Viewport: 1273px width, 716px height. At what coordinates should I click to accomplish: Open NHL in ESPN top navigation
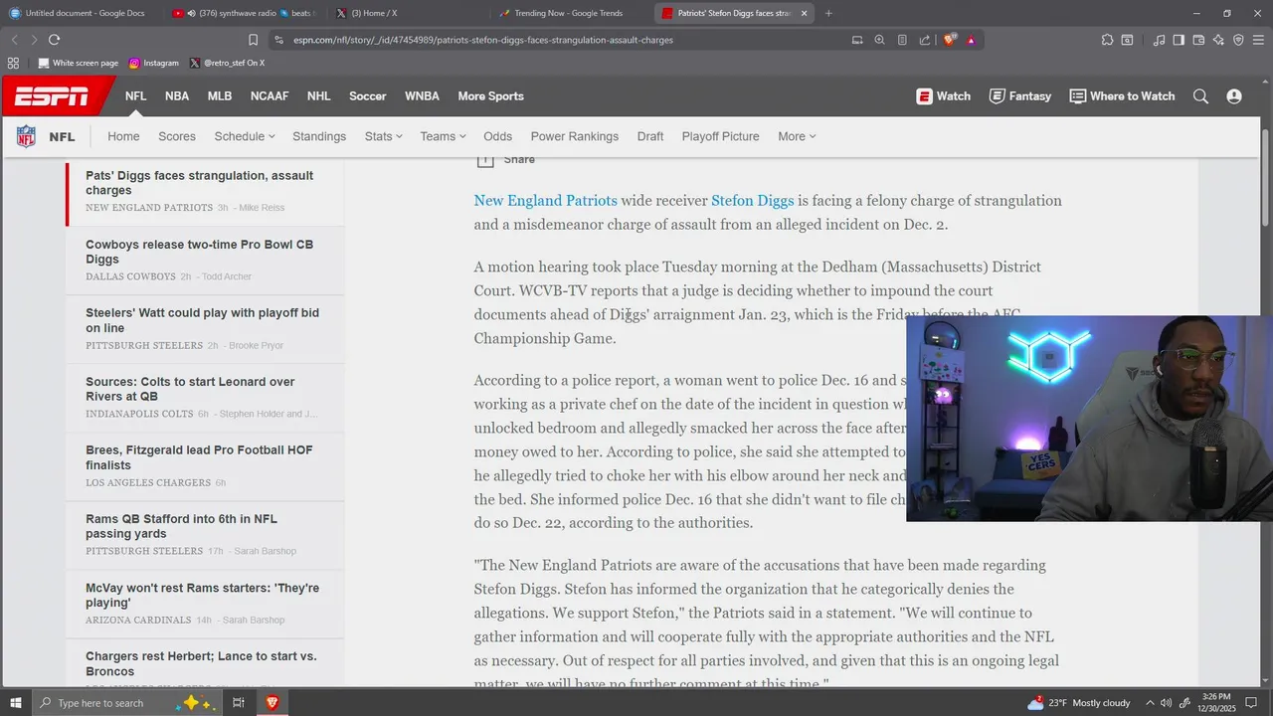[x=319, y=96]
